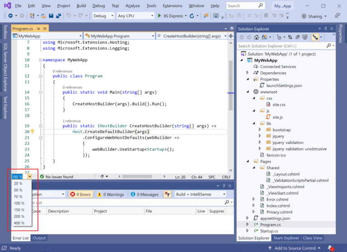The width and height of the screenshot is (347, 252).
Task: Open Build + IntelliSense dropdown
Action: click(x=201, y=194)
